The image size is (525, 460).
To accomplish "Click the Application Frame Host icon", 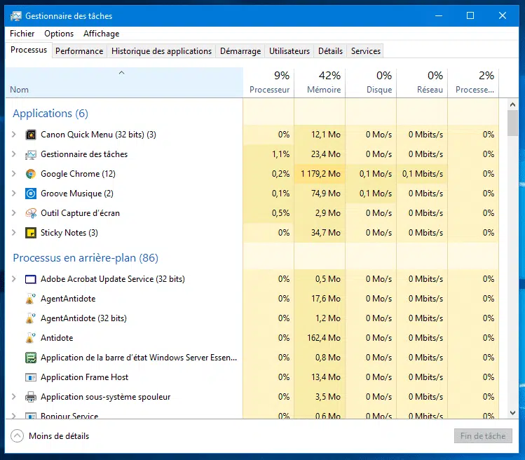I will [31, 377].
